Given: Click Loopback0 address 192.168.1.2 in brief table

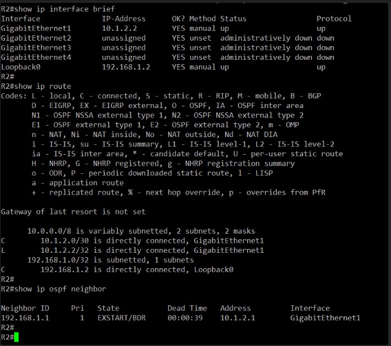Looking at the screenshot, I should click(x=126, y=67).
